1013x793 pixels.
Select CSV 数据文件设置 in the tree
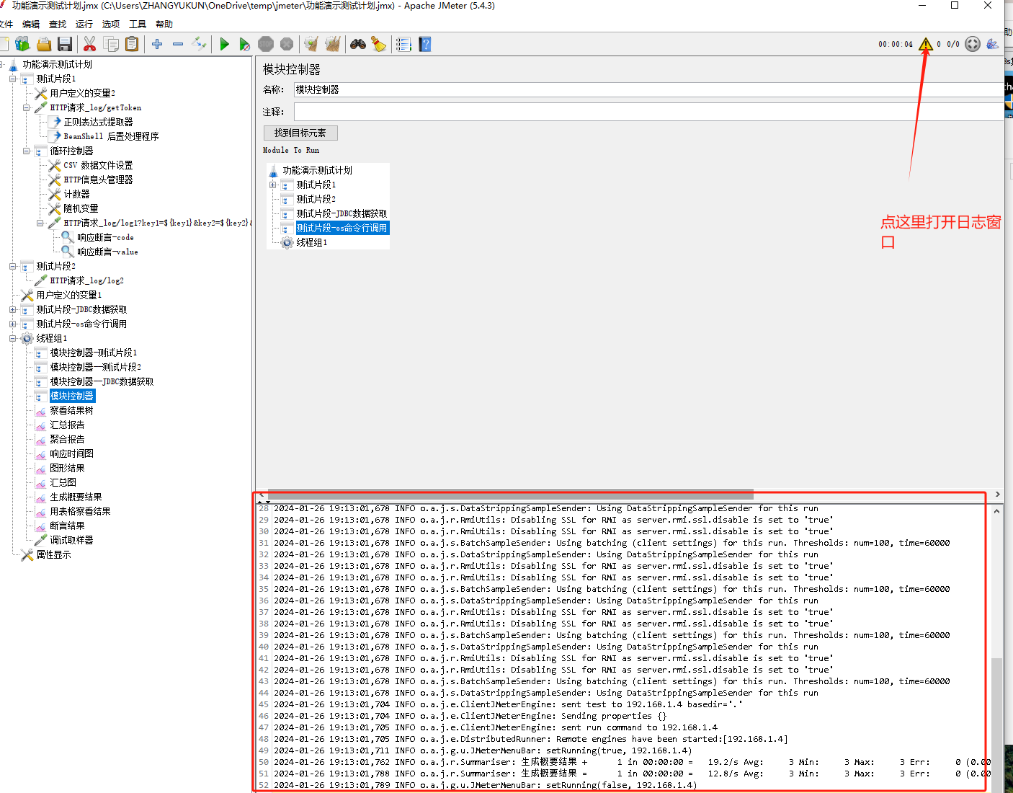tap(98, 165)
